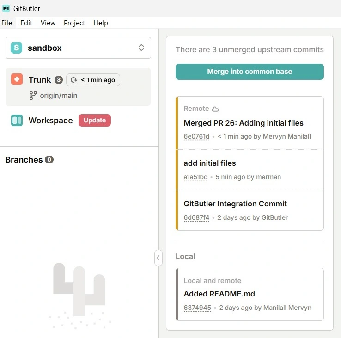The height and width of the screenshot is (338, 341).
Task: Click Merge into common base button
Action: (250, 72)
